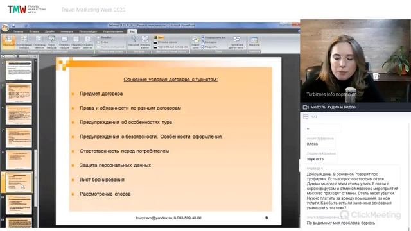Image resolution: width=411 pixels, height=231 pixels.
Task: Open the Показ слайдов ribbon tab
Action: pos(88,31)
